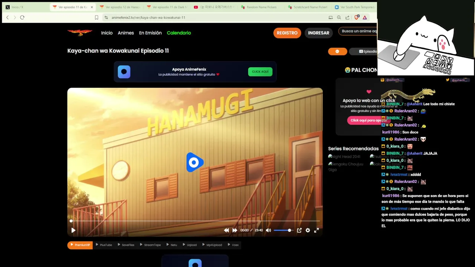Click the AnimeFenix phoenix logo
The width and height of the screenshot is (475, 267).
[80, 33]
